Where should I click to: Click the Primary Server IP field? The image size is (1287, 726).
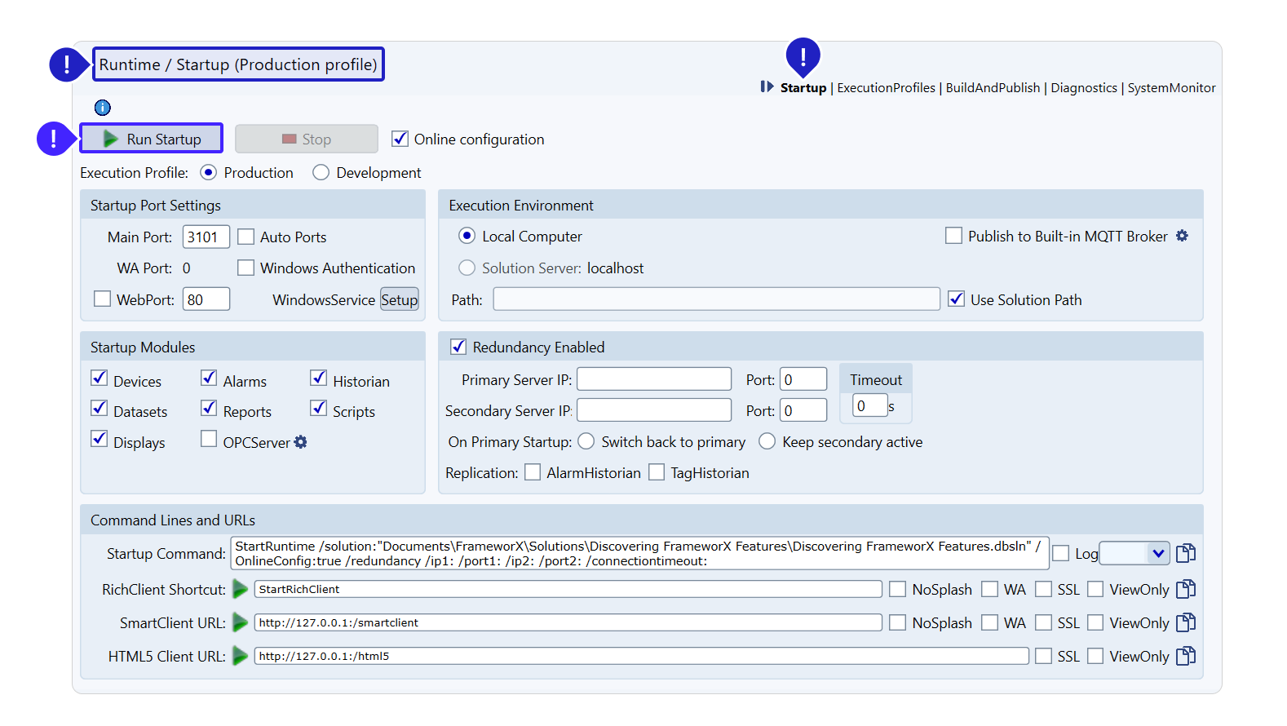(x=654, y=379)
